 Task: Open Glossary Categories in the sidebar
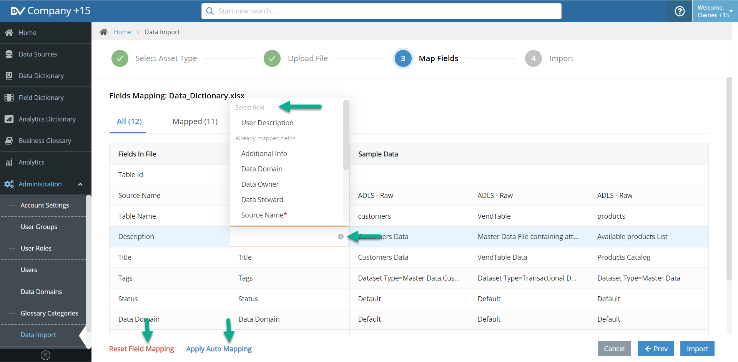(49, 313)
